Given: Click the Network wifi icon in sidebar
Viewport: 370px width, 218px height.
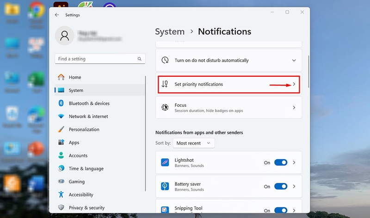Looking at the screenshot, I should [61, 116].
